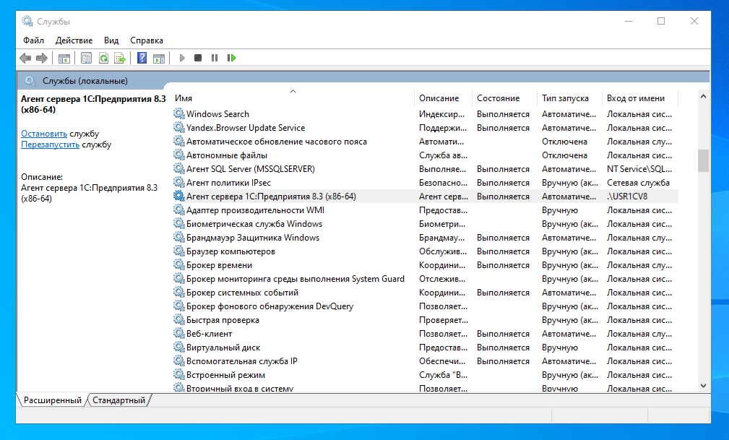Click the Pause Service toolbar button

coord(215,58)
